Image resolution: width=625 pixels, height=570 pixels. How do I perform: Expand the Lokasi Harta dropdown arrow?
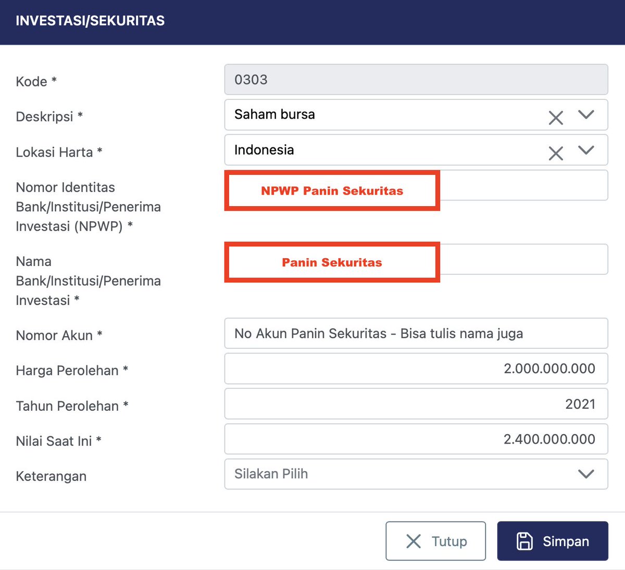[586, 150]
